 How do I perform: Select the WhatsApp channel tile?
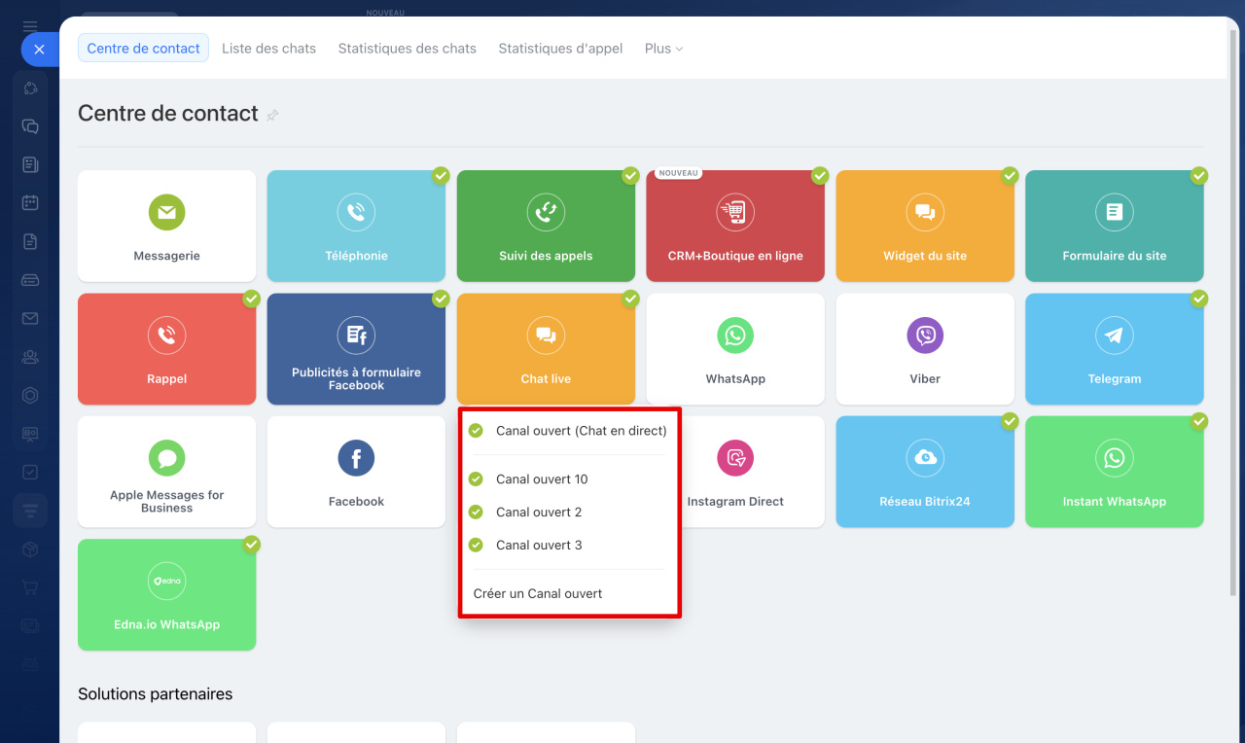(735, 349)
